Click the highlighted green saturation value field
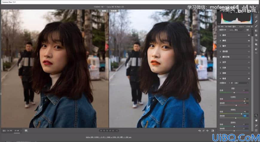 pos(245,116)
